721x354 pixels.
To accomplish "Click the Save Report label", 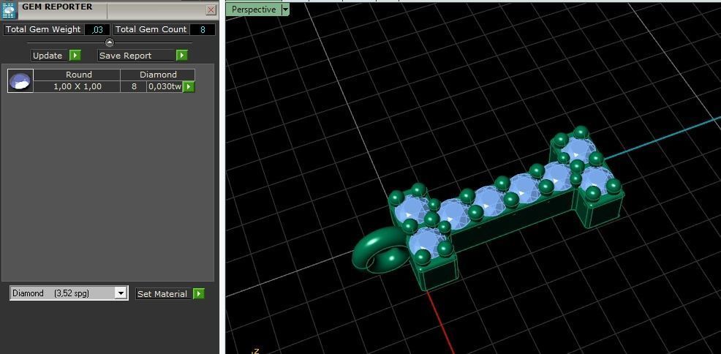I will pos(136,55).
